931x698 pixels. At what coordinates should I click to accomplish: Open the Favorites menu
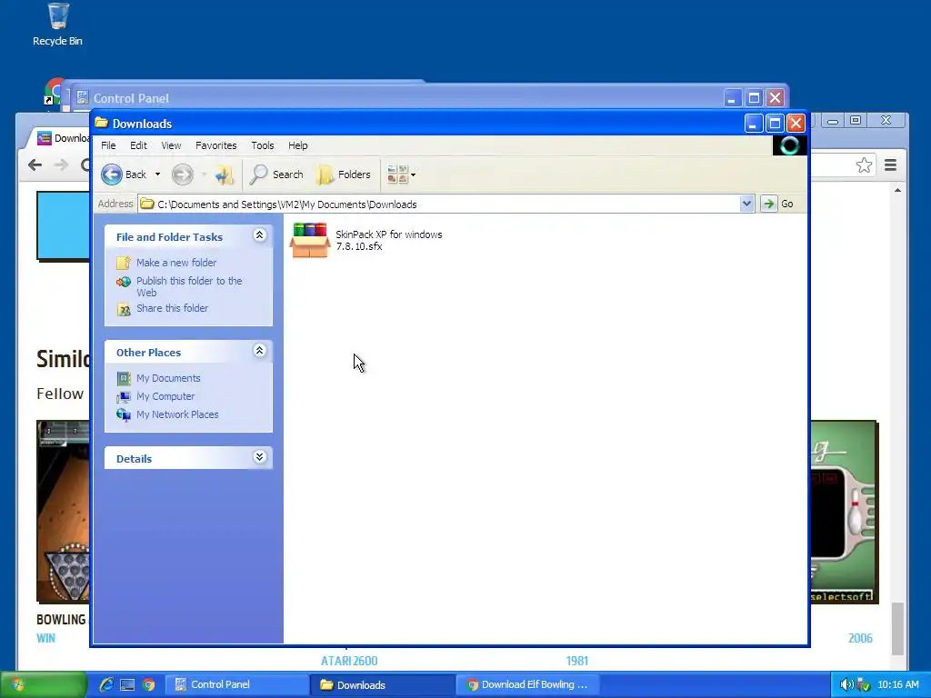pyautogui.click(x=216, y=145)
